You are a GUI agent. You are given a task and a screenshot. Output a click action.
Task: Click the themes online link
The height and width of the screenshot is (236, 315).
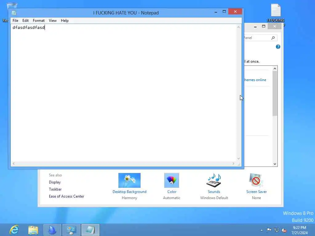255,80
